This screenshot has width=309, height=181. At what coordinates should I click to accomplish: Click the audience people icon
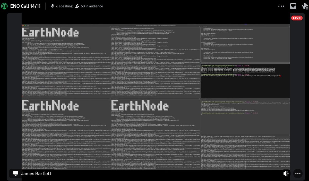click(x=77, y=6)
